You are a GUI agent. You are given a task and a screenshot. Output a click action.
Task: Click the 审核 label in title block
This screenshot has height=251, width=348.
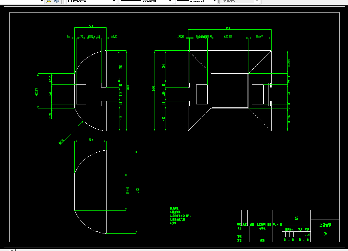[239, 236]
